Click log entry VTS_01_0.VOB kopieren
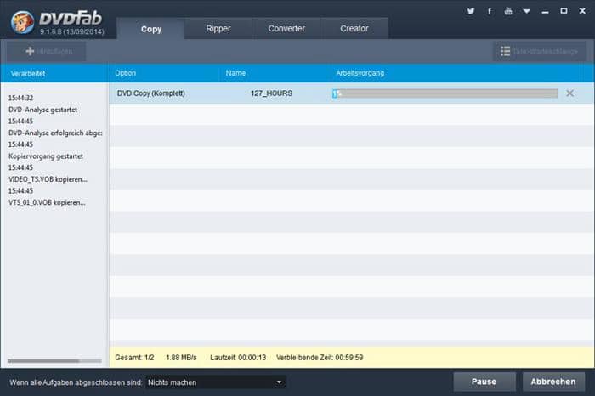This screenshot has width=595, height=396. pos(47,202)
